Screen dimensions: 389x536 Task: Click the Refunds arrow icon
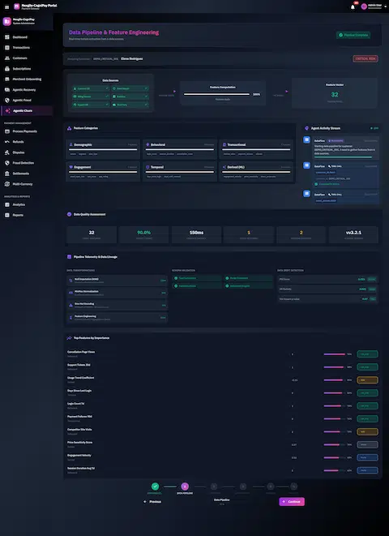tap(7, 142)
